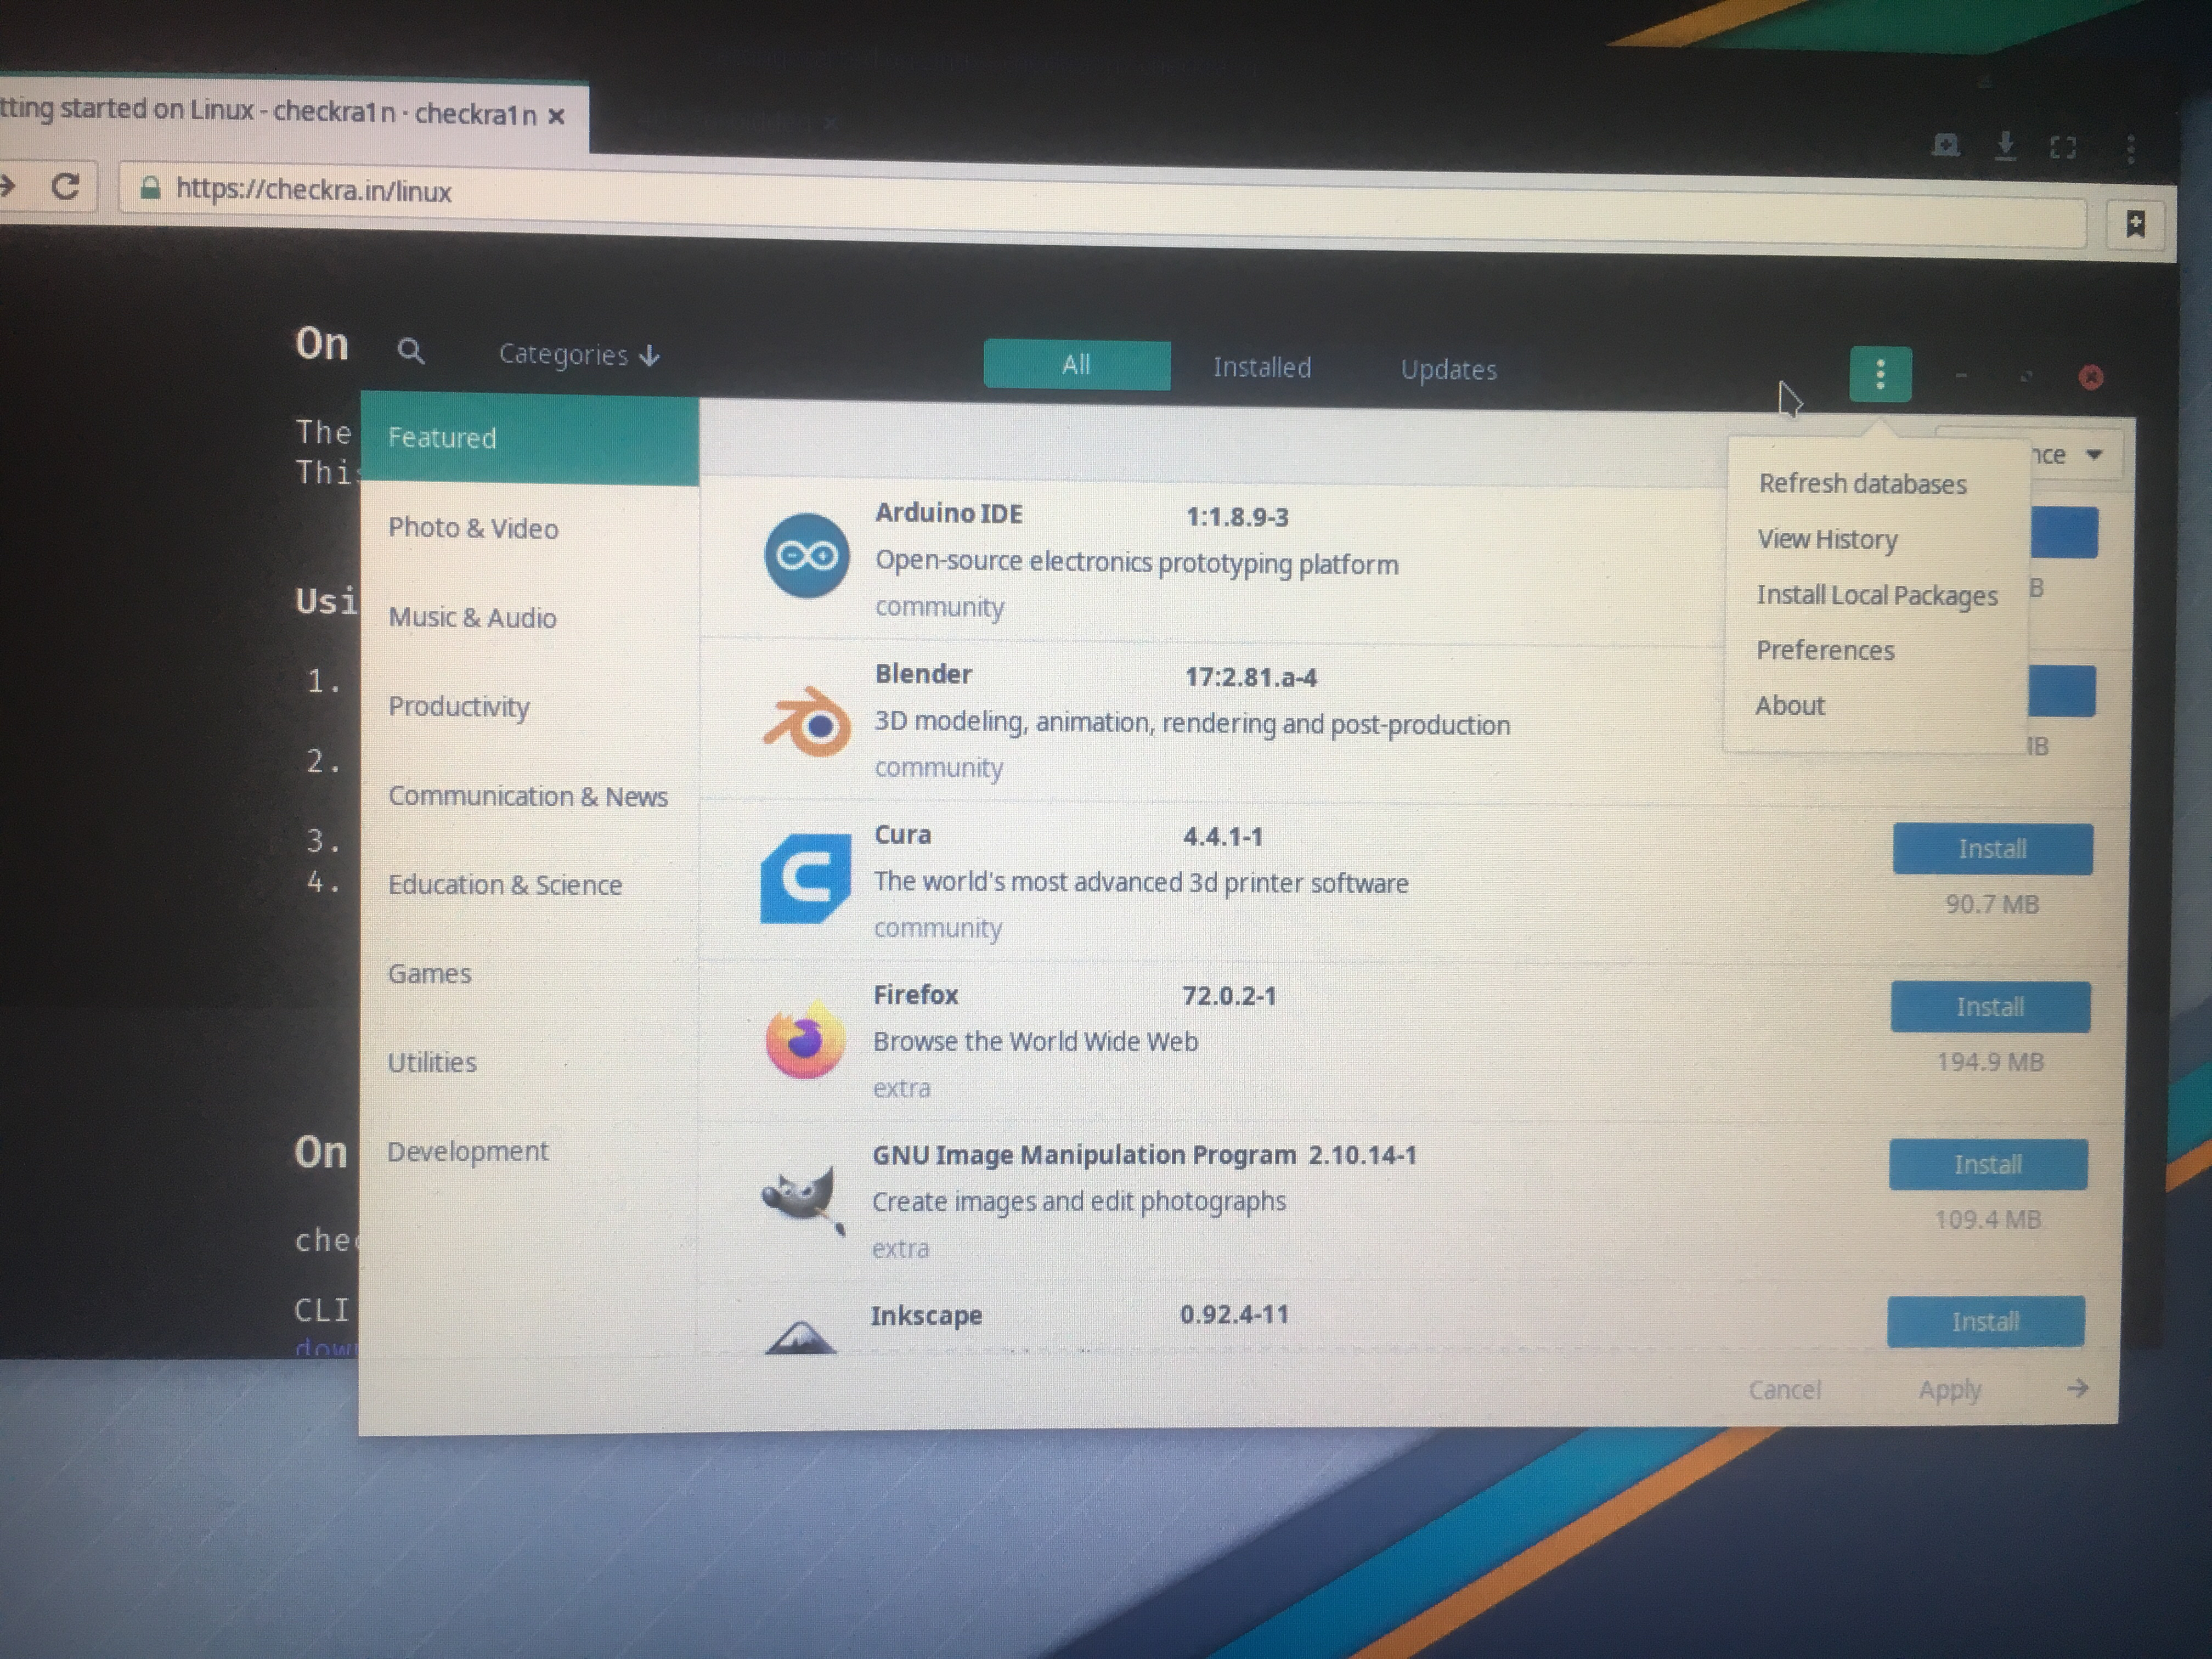The height and width of the screenshot is (1659, 2212).
Task: Click the Cura package title
Action: (x=902, y=835)
